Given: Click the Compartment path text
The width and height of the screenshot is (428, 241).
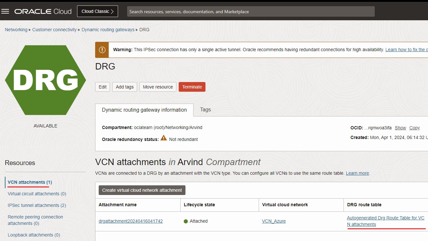Looking at the screenshot, I should click(x=168, y=128).
